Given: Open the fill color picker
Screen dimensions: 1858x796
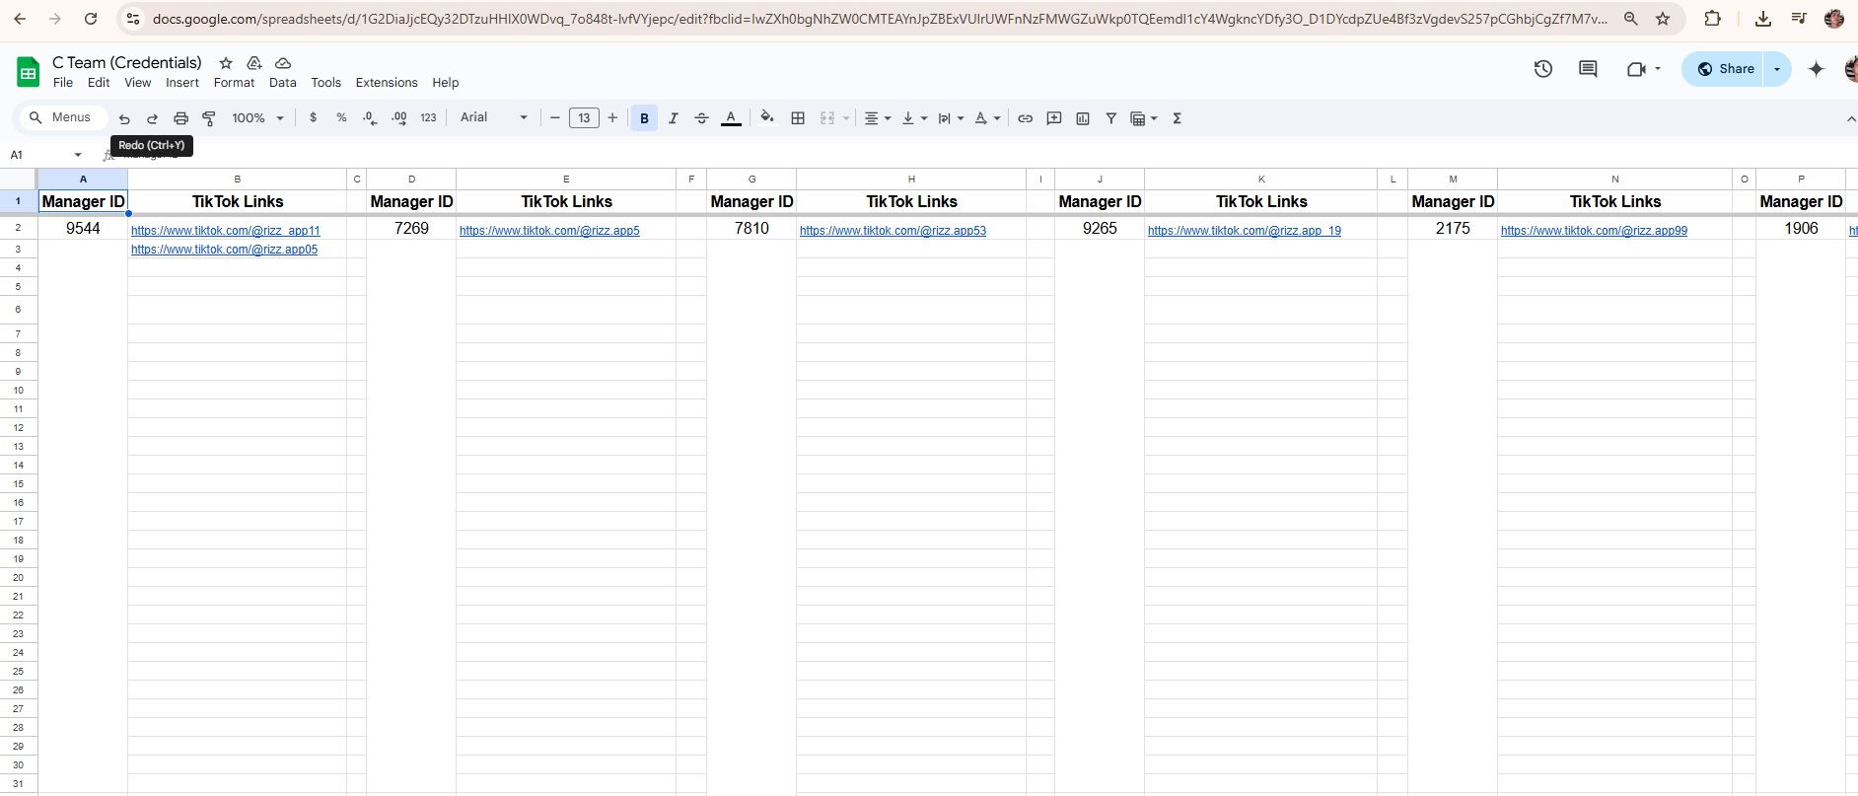Looking at the screenshot, I should 766,118.
